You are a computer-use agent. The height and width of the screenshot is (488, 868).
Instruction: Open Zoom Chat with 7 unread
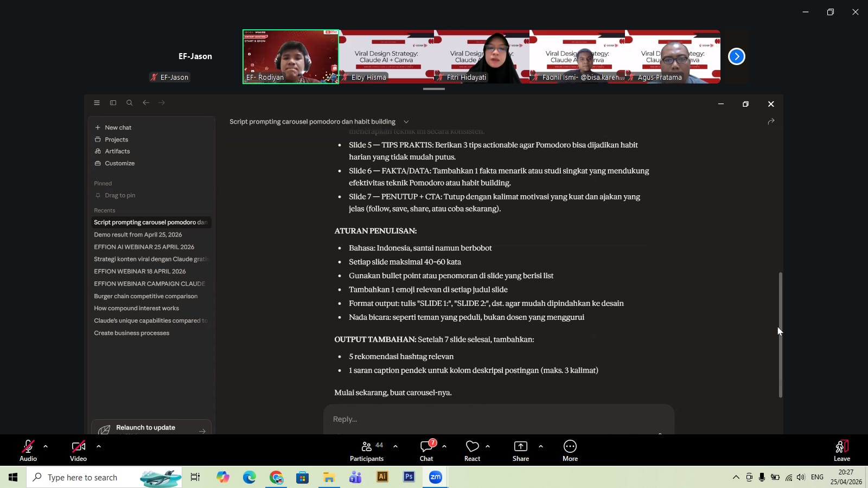click(427, 451)
